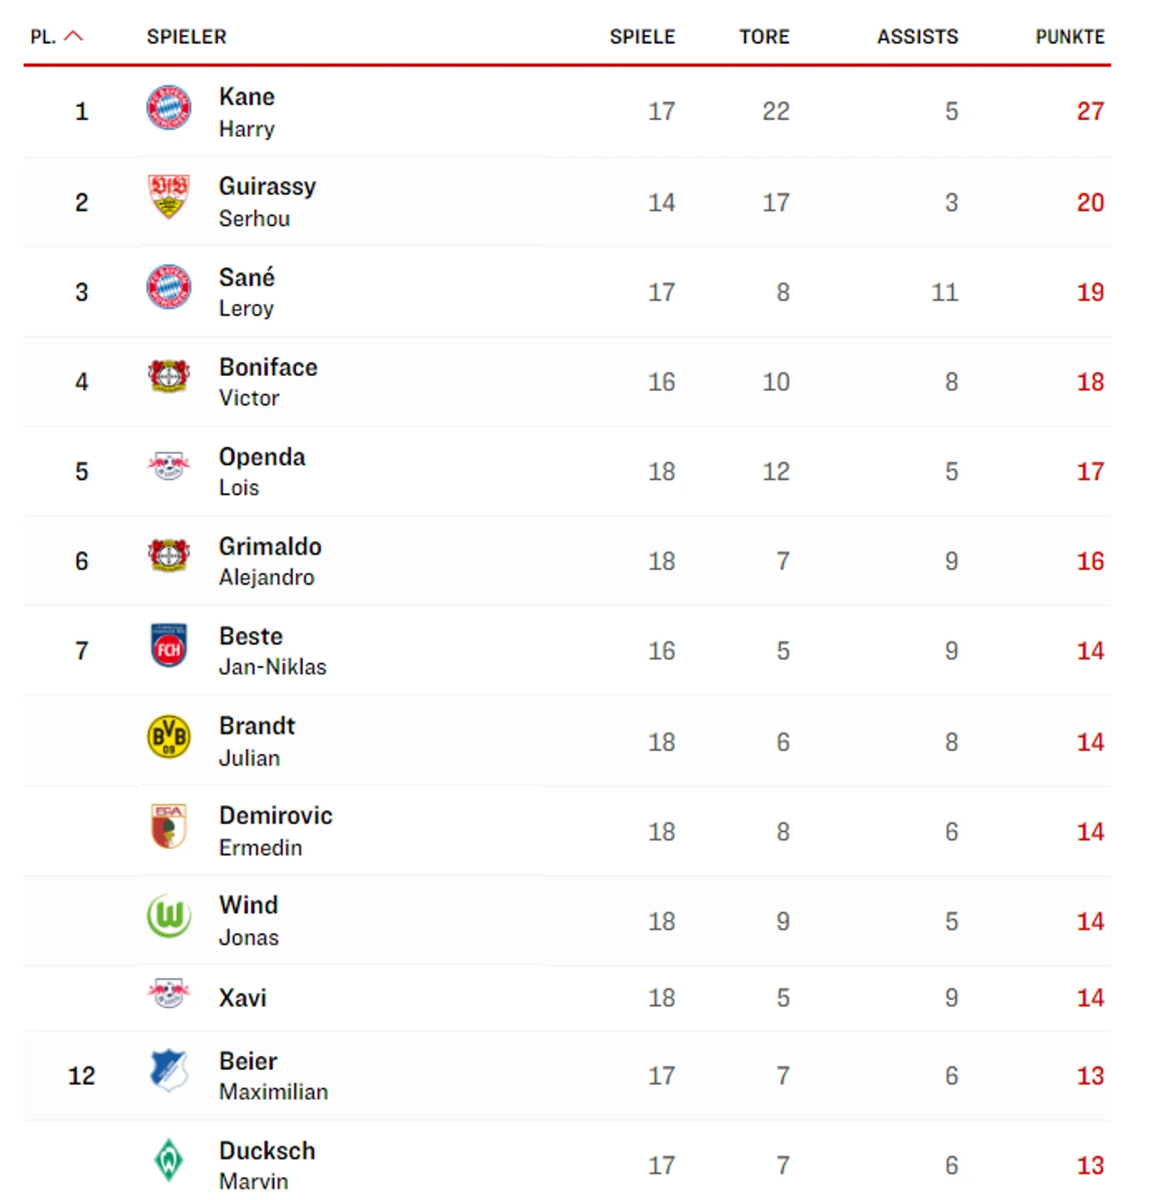The height and width of the screenshot is (1200, 1149).
Task: Open the Heidenheim FCH crest next to Beste
Action: [168, 645]
